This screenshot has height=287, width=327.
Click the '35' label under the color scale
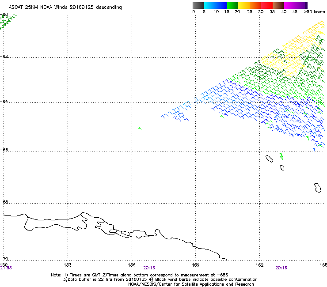(x=272, y=12)
